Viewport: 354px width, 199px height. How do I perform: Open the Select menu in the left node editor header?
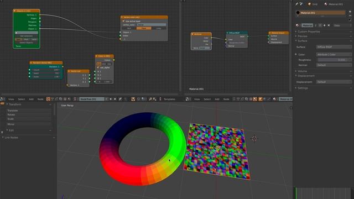21,99
